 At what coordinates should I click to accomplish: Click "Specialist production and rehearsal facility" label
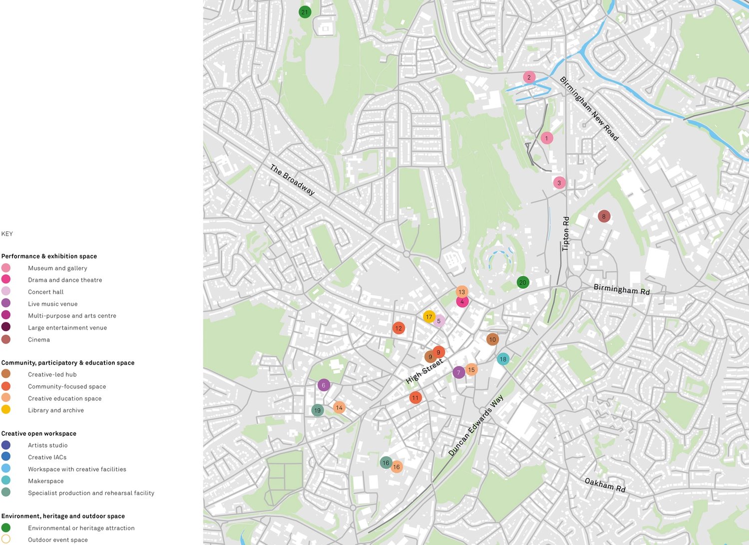[x=91, y=493]
